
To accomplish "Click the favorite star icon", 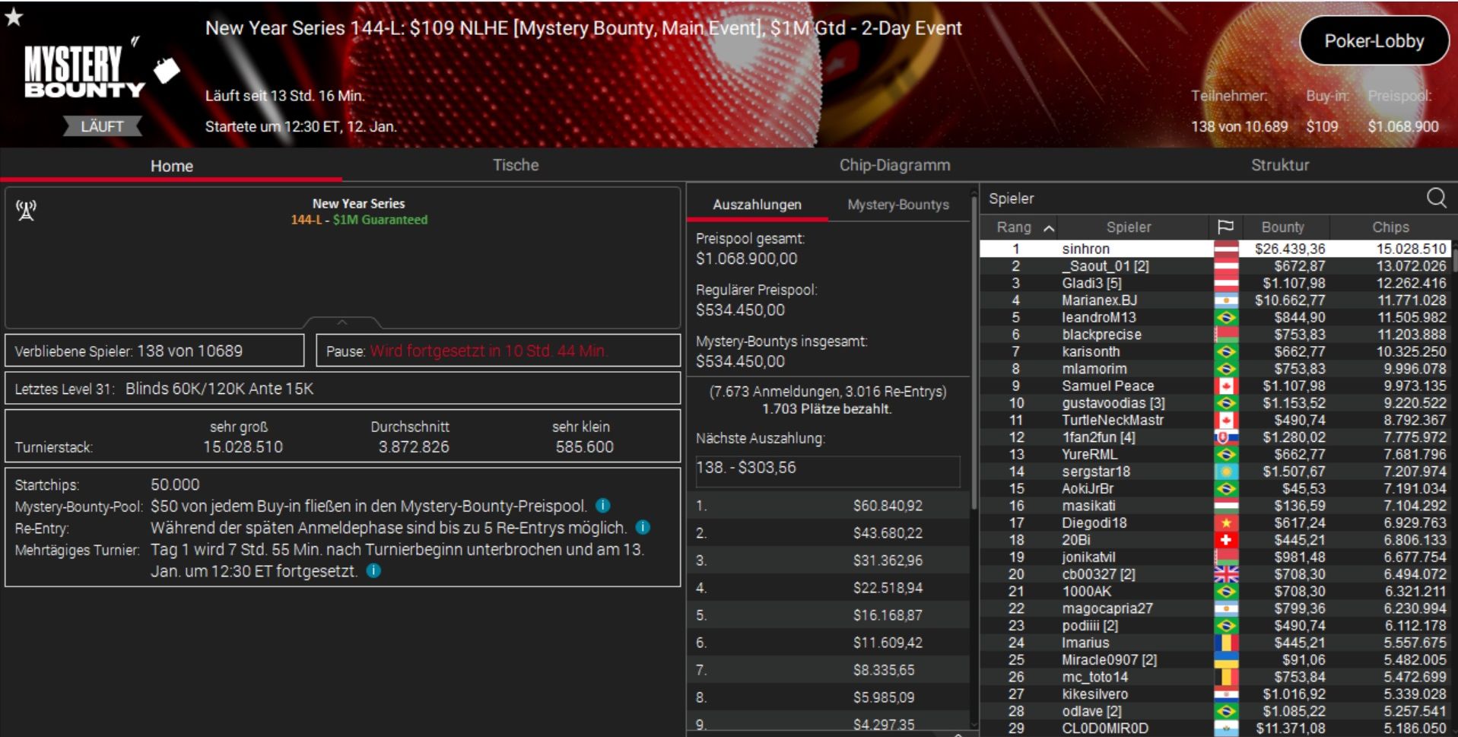I will 14,17.
